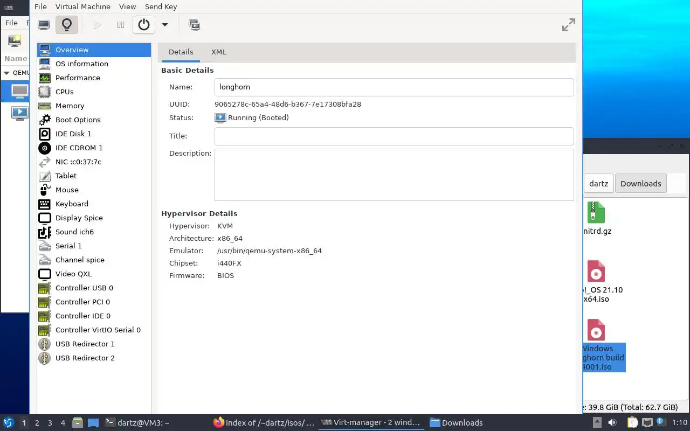The image size is (690, 431).
Task: Select OS information in hardware list
Action: (x=94, y=64)
